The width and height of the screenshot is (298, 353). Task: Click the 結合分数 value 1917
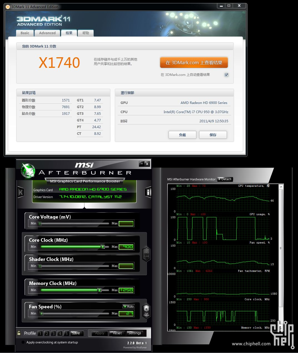[66, 113]
